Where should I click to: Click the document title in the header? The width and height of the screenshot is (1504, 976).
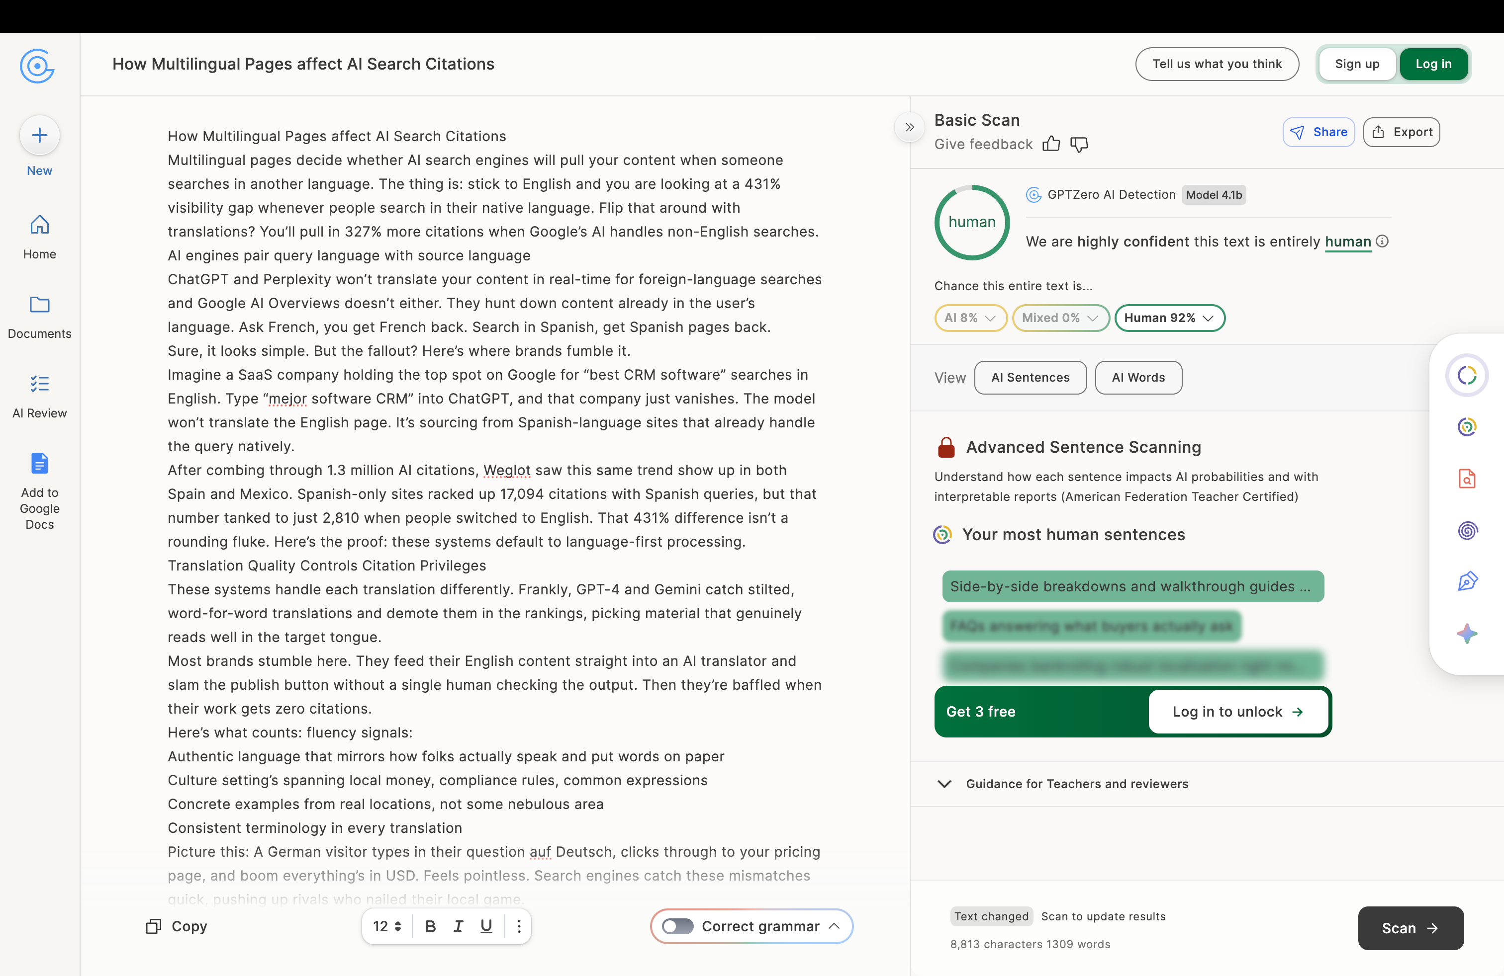[303, 64]
